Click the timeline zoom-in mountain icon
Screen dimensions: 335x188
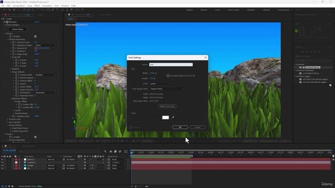(147, 186)
